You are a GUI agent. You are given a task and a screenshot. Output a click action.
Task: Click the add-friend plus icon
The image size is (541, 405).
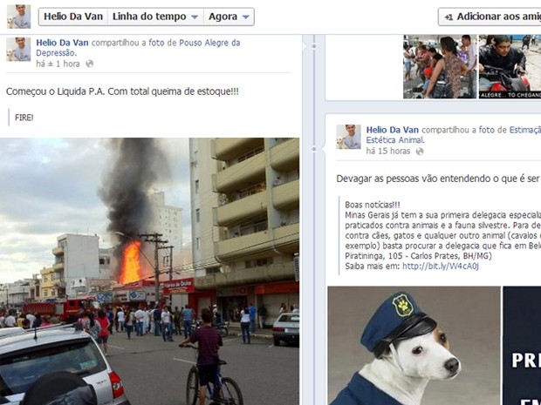point(449,17)
